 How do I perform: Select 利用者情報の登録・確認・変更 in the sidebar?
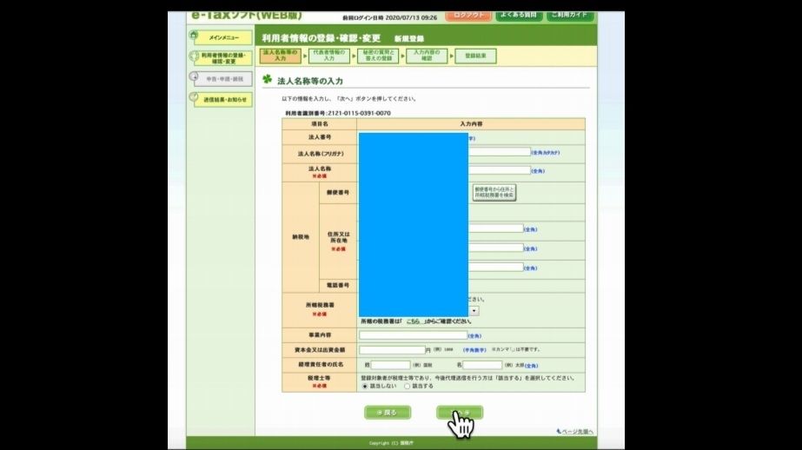tap(223, 58)
